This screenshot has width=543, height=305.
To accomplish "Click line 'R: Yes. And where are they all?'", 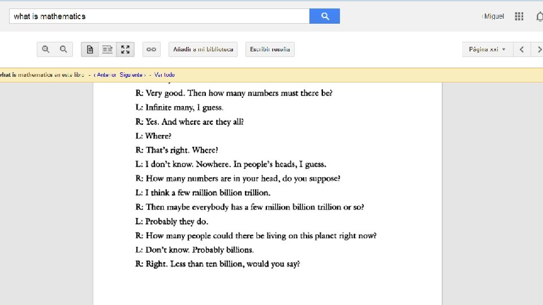I will tap(189, 122).
